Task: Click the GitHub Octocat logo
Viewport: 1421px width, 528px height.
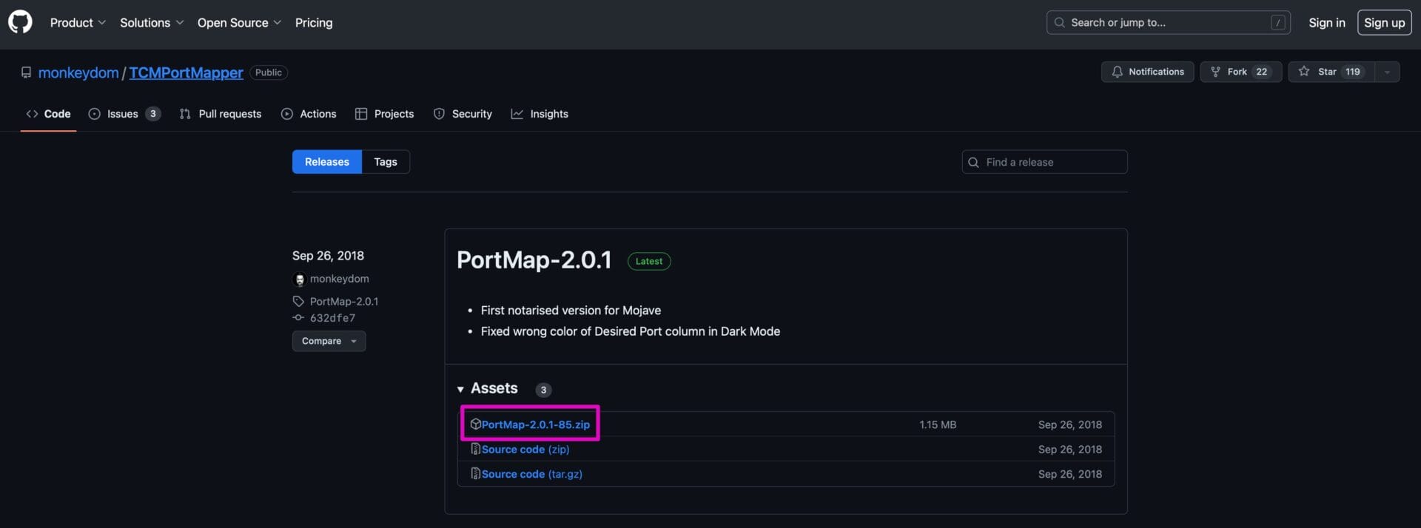Action: (x=20, y=22)
